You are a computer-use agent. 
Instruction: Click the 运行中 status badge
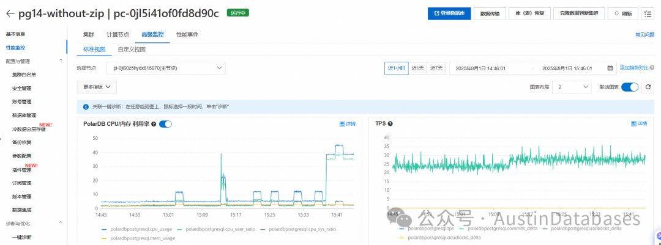point(237,13)
